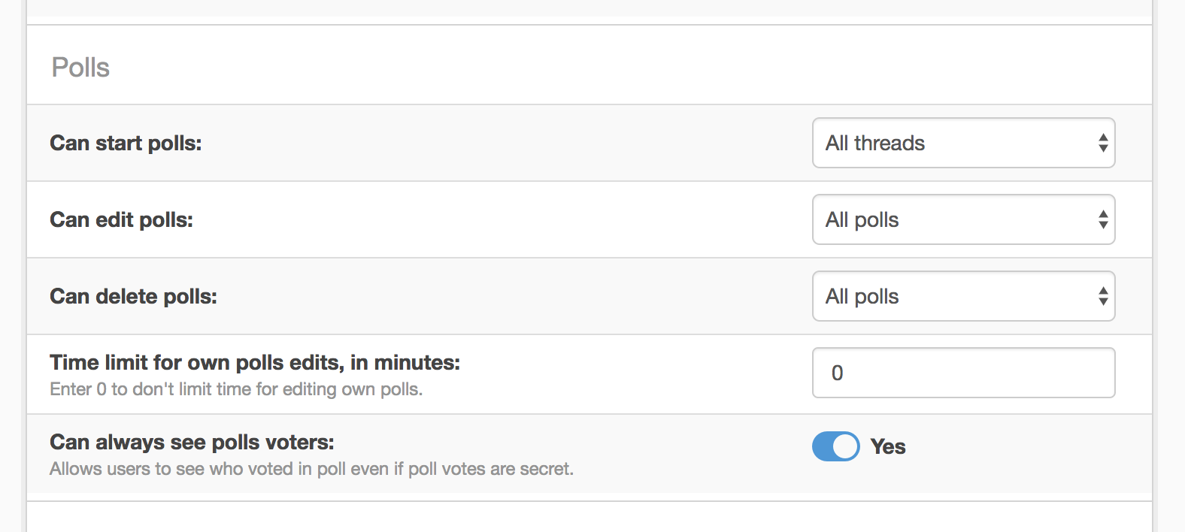Screen dimensions: 1185x532
Task: Click the 'Allows users to see who voted' hint
Action: click(311, 469)
